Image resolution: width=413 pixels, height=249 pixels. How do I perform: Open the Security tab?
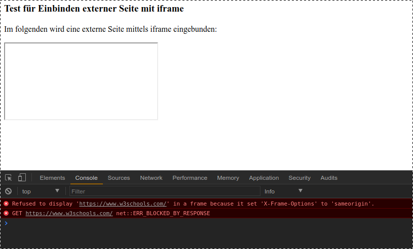pyautogui.click(x=299, y=178)
